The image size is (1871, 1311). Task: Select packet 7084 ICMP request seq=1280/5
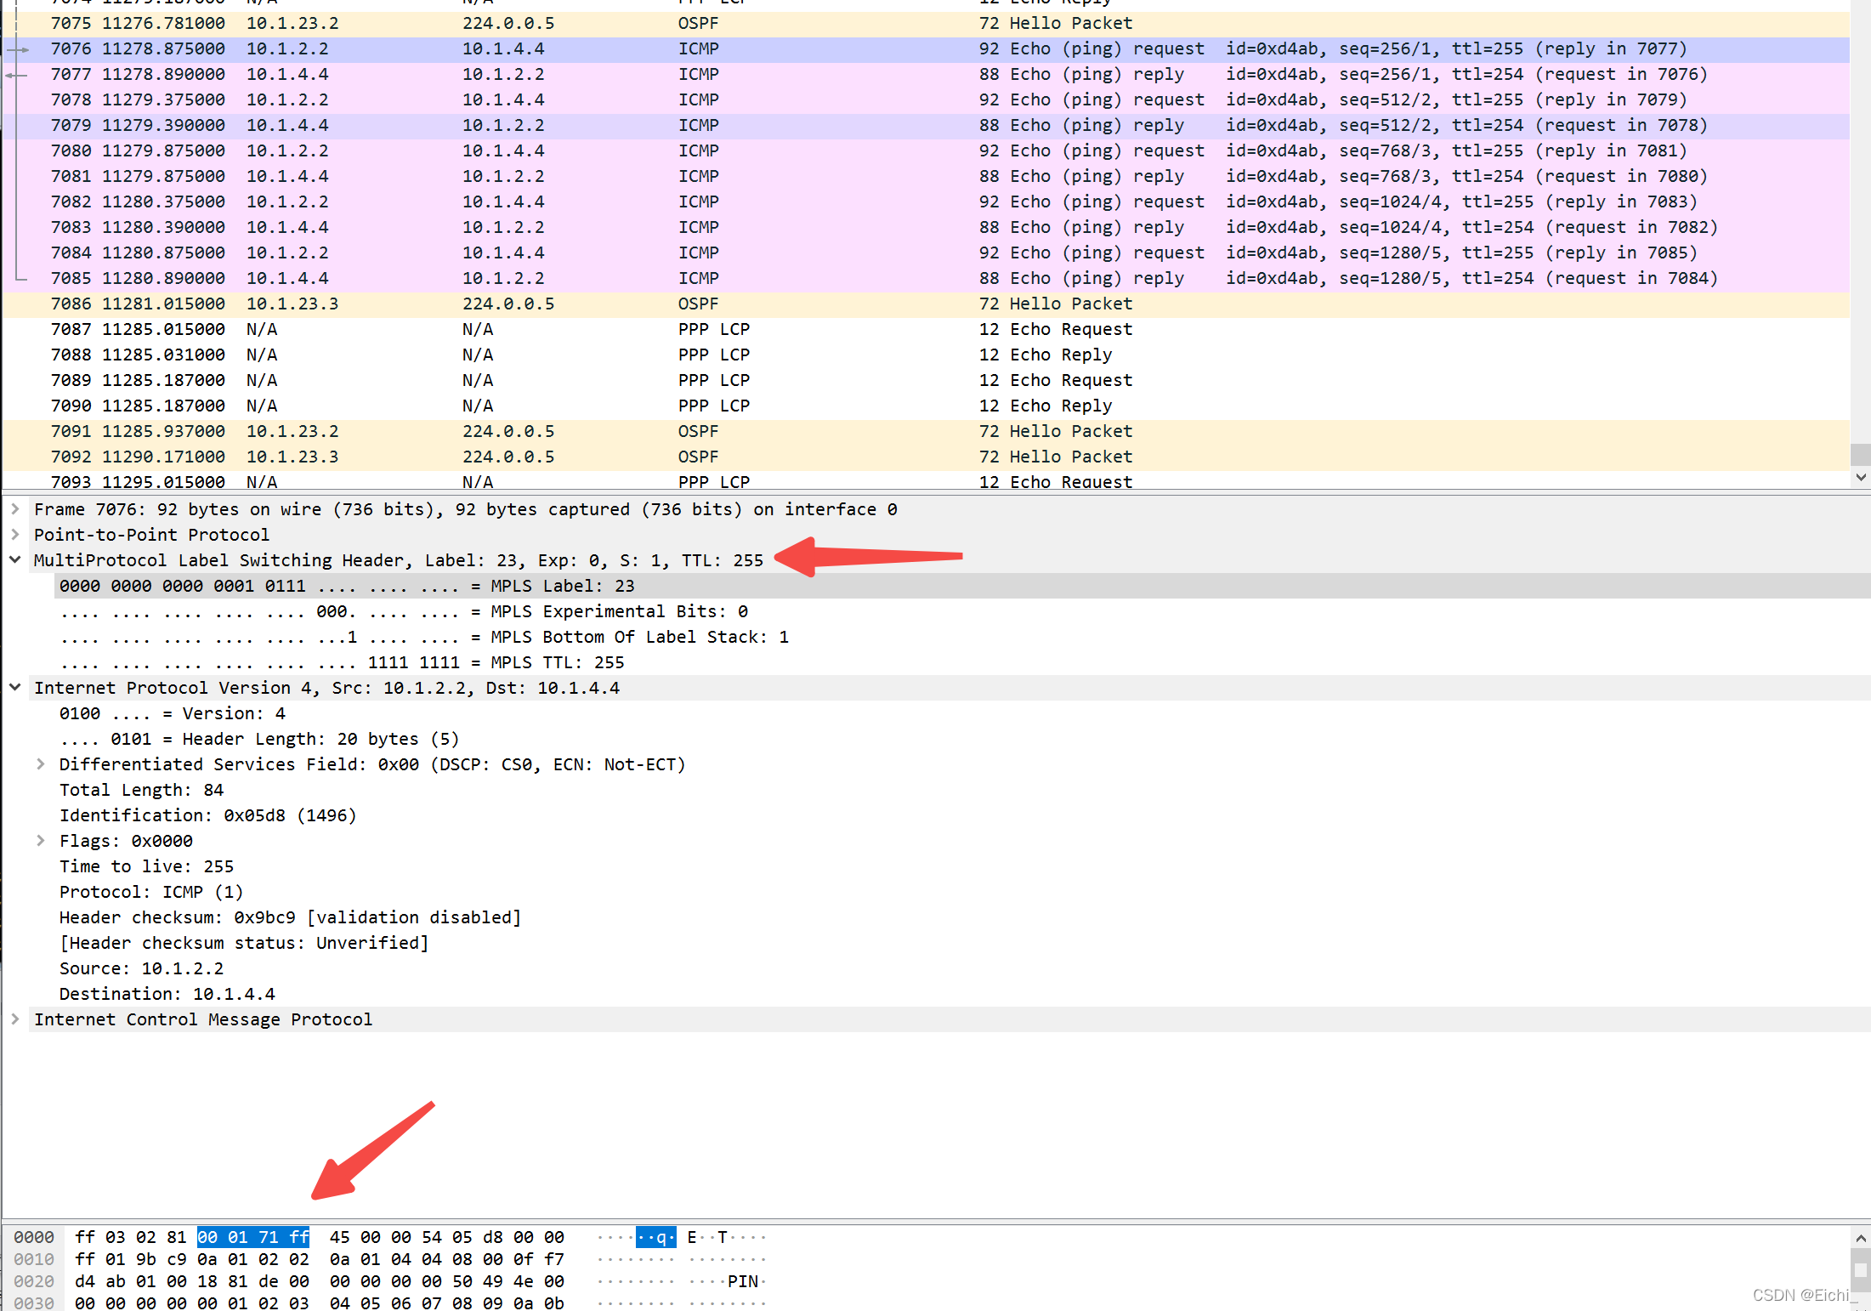point(926,253)
